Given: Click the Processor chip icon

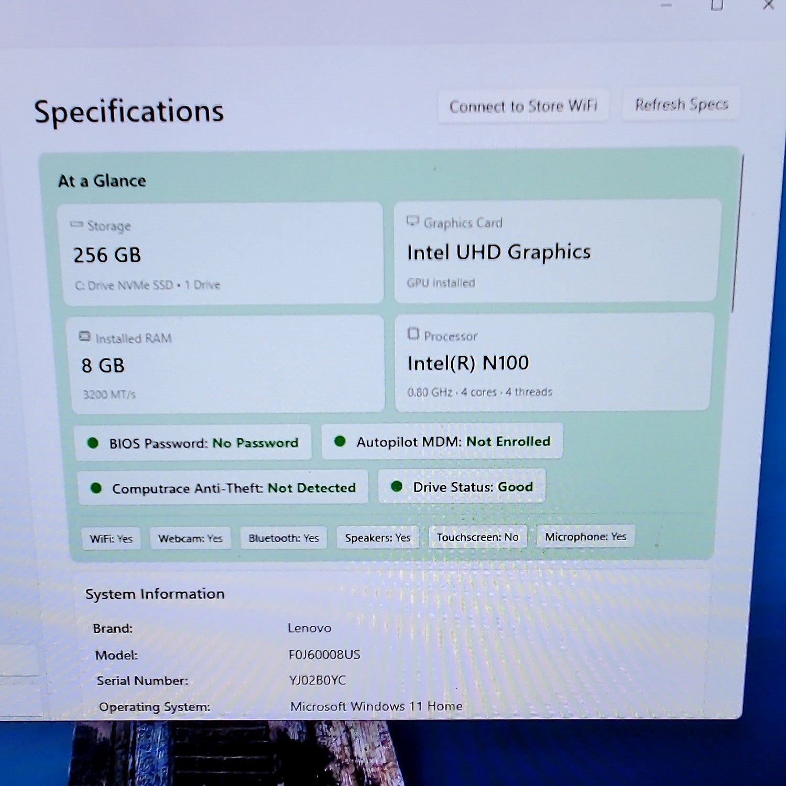Looking at the screenshot, I should coord(413,334).
